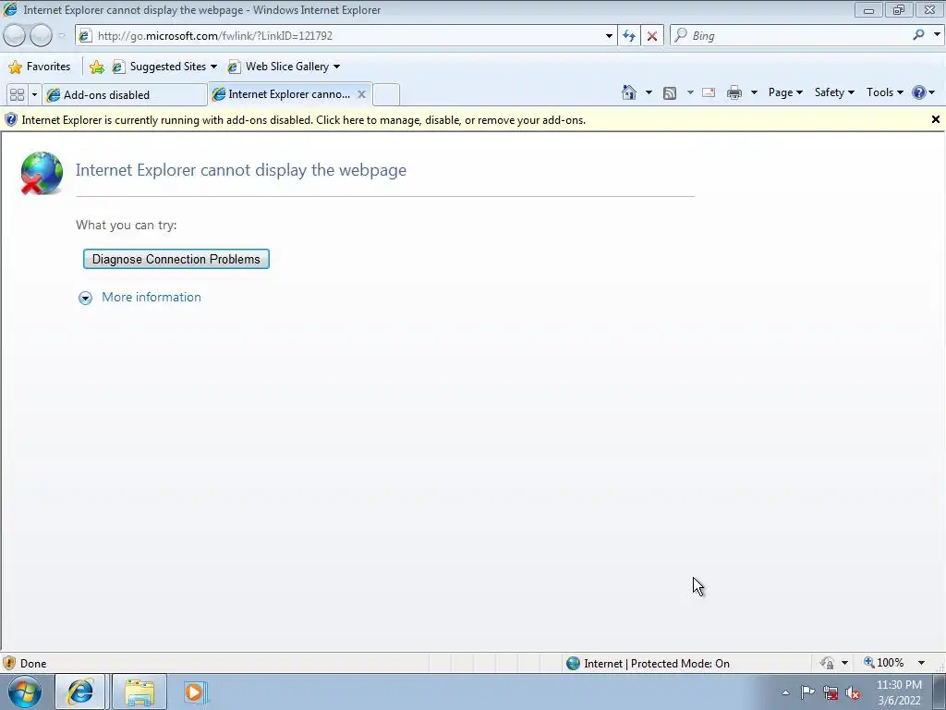Viewport: 946px width, 710px height.
Task: Click the RSS feeds icon
Action: click(670, 92)
